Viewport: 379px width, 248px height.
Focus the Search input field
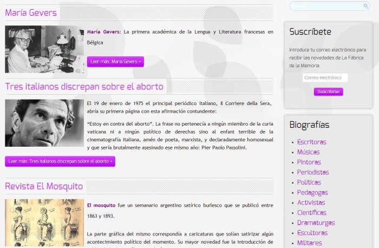(x=329, y=6)
